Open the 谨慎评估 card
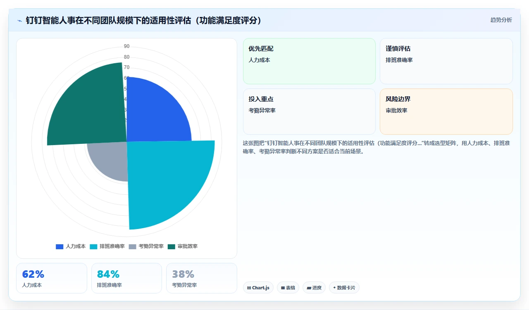 (446, 61)
